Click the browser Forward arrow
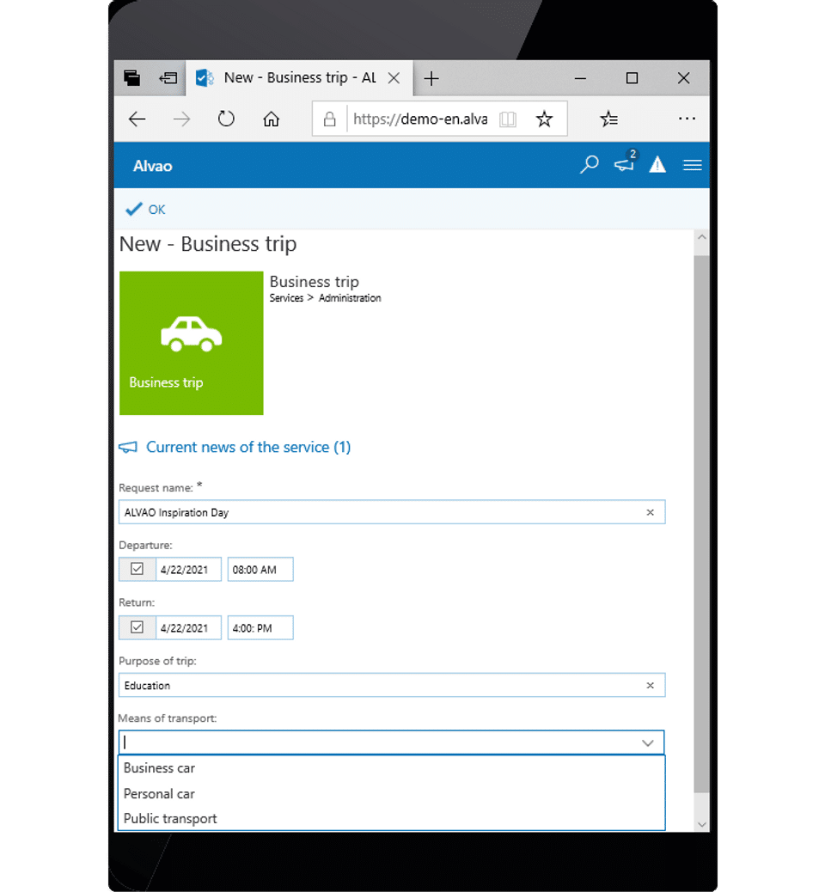The width and height of the screenshot is (825, 892). [x=181, y=119]
